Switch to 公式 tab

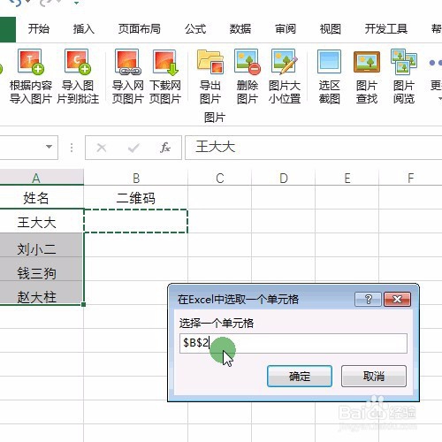[195, 29]
